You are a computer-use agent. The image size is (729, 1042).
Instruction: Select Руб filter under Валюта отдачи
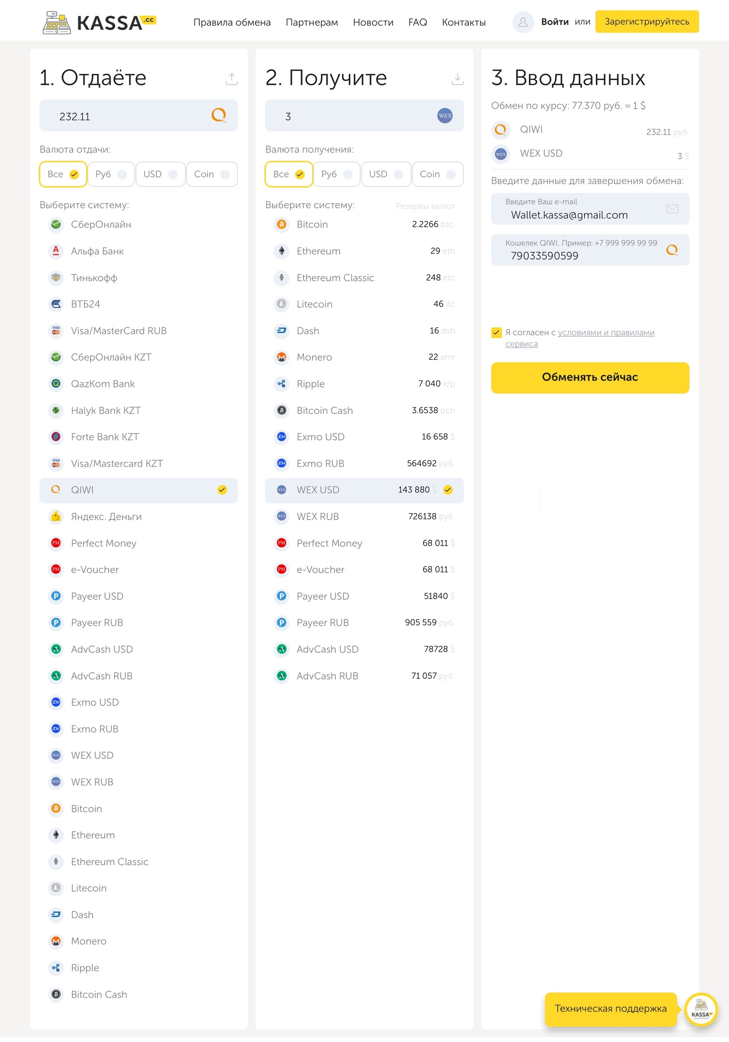(111, 174)
